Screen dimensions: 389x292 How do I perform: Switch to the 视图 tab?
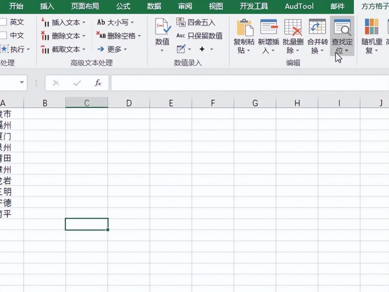(216, 6)
